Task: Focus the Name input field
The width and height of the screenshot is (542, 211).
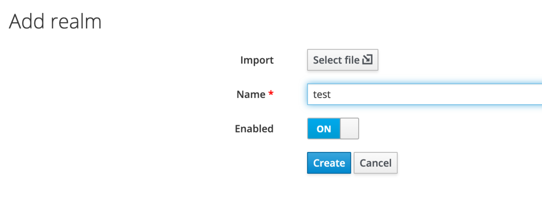Action: (x=425, y=94)
